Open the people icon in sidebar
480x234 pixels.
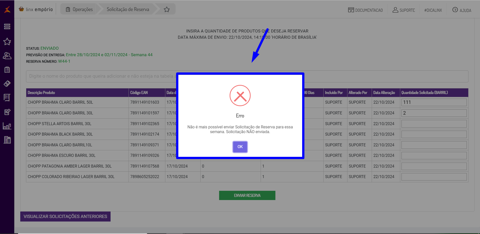[7, 56]
